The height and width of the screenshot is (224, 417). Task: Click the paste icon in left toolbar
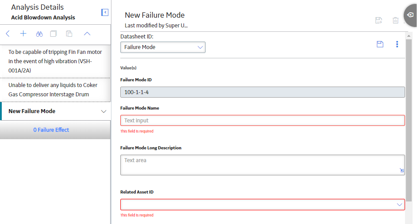coord(69,34)
